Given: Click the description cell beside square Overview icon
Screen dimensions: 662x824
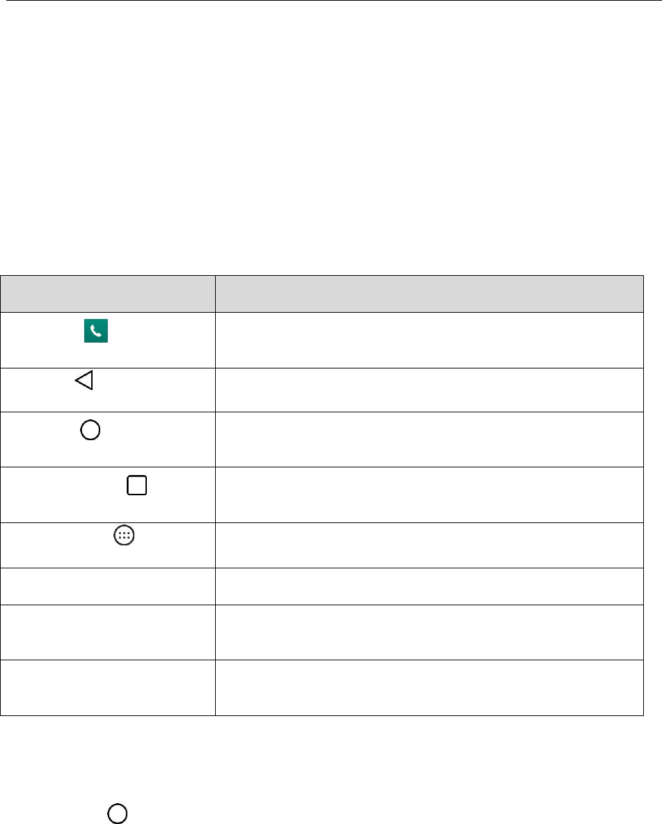Looking at the screenshot, I should pyautogui.click(x=429, y=495).
